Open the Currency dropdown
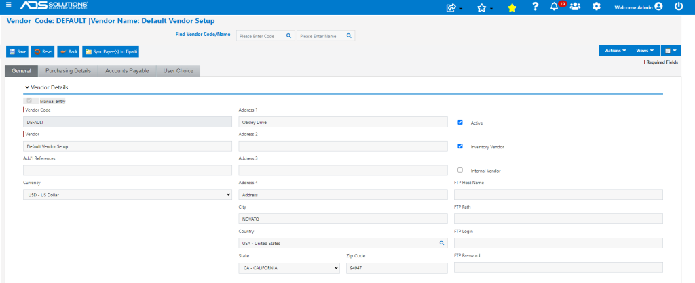This screenshot has height=283, width=695. 127,194
